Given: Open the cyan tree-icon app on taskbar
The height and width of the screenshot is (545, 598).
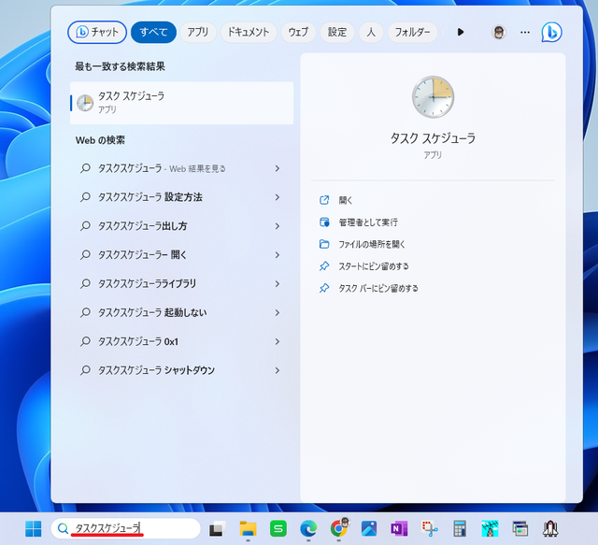Looking at the screenshot, I should point(490,528).
